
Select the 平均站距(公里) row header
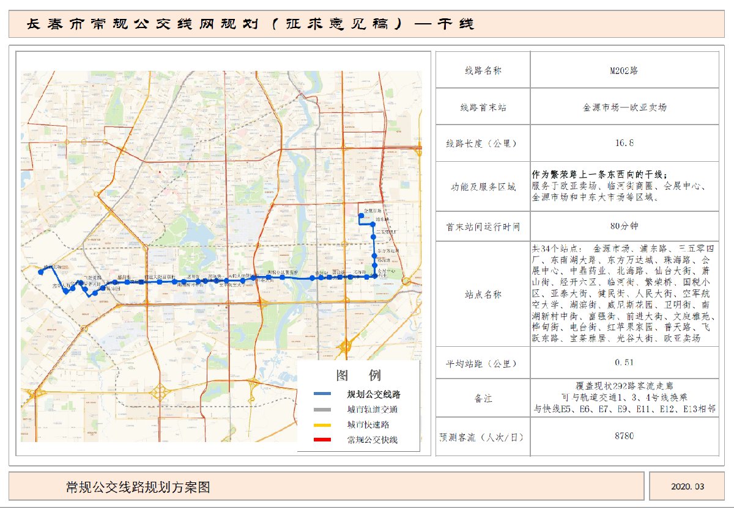click(x=483, y=363)
